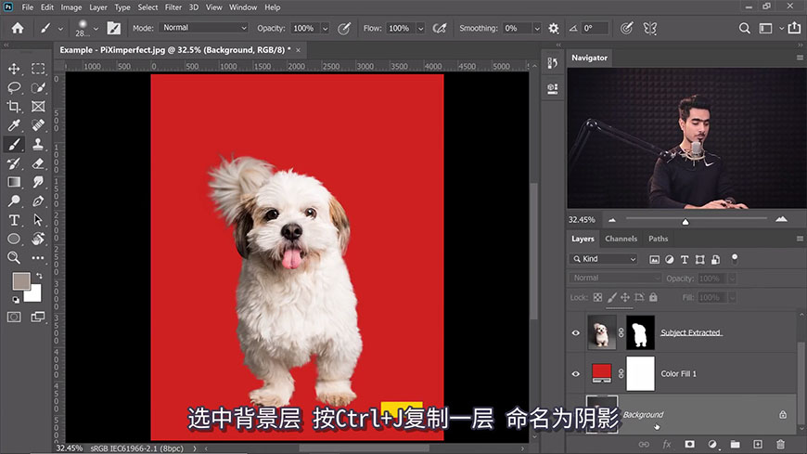Open the brush Mode dropdown
This screenshot has height=454, width=807.
tap(204, 28)
